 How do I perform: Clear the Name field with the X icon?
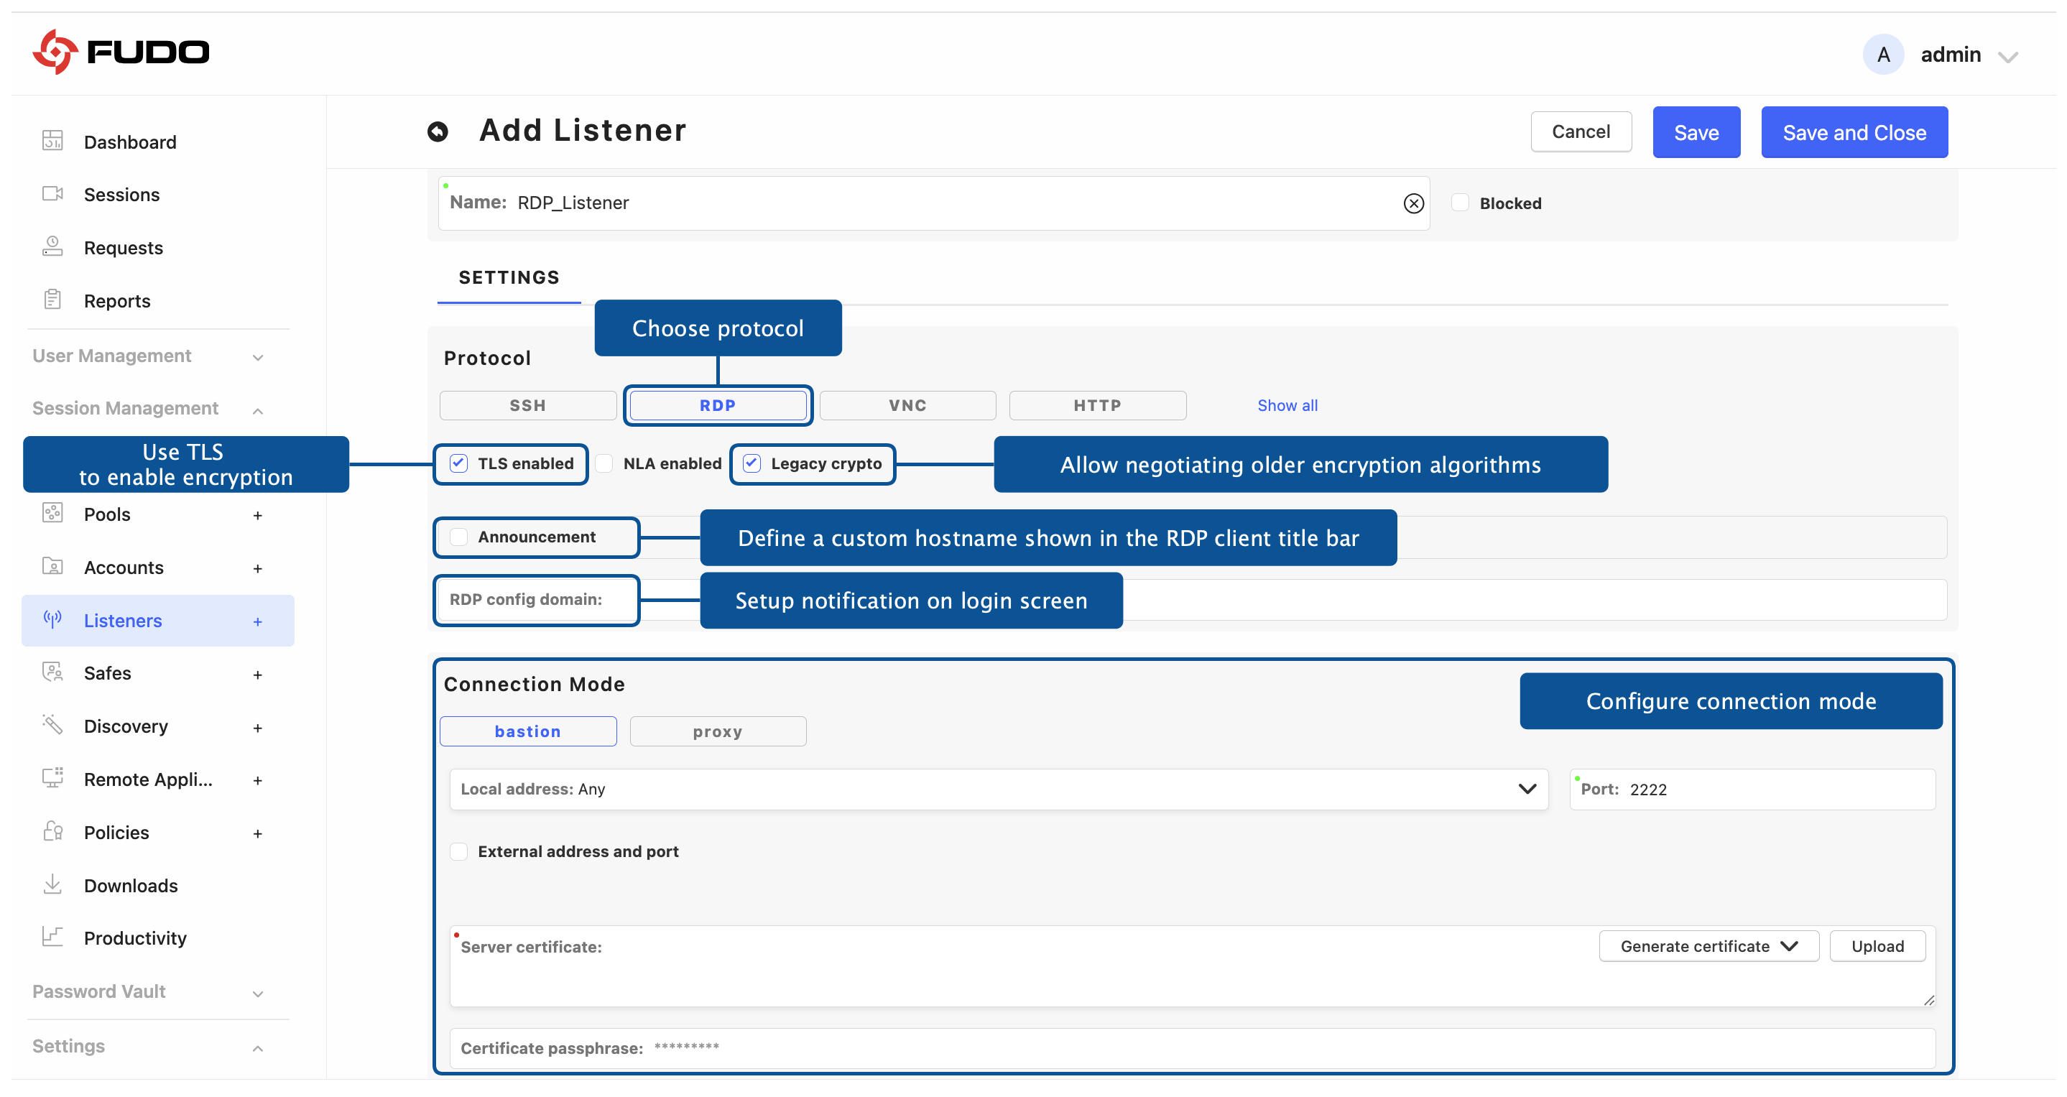pyautogui.click(x=1413, y=204)
